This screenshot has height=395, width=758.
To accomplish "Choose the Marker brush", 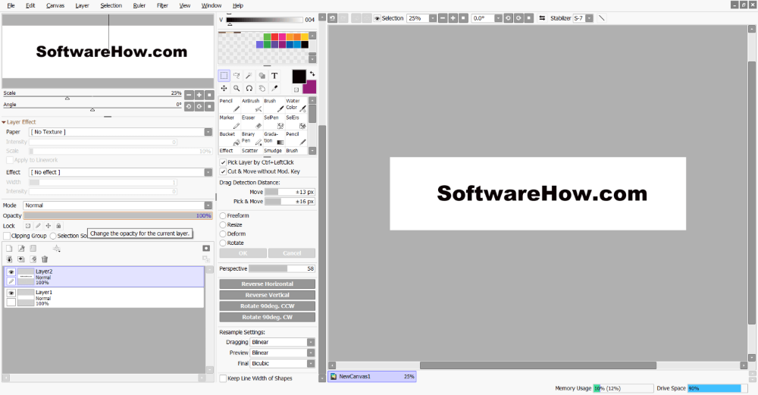I will tap(230, 121).
